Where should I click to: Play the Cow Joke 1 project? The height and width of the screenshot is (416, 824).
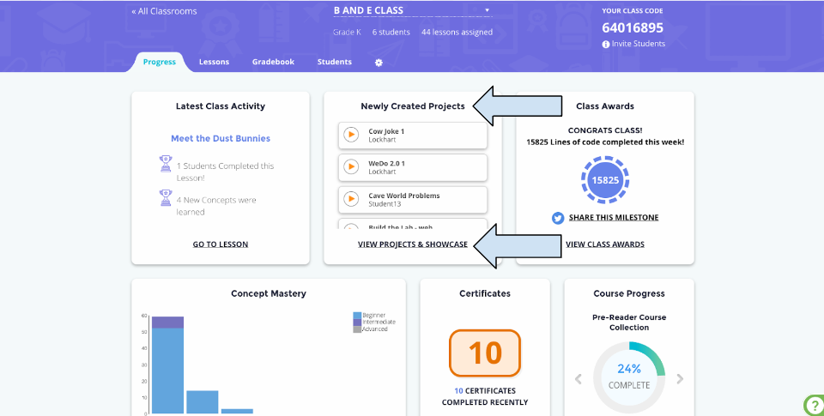[x=350, y=135]
